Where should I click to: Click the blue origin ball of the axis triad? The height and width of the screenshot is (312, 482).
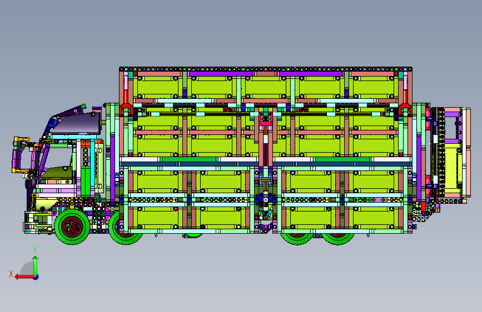pyautogui.click(x=36, y=277)
